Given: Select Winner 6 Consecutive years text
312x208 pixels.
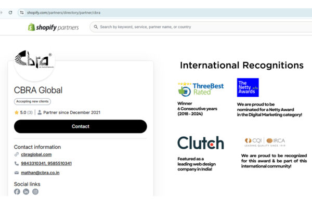Looking at the screenshot, I should [x=197, y=109].
